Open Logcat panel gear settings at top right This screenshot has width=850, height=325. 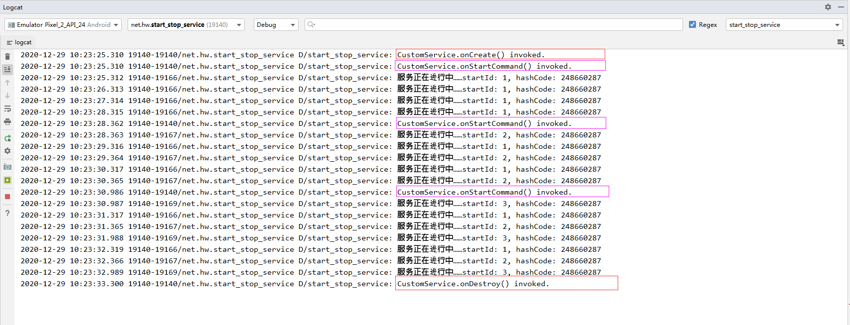coord(828,7)
